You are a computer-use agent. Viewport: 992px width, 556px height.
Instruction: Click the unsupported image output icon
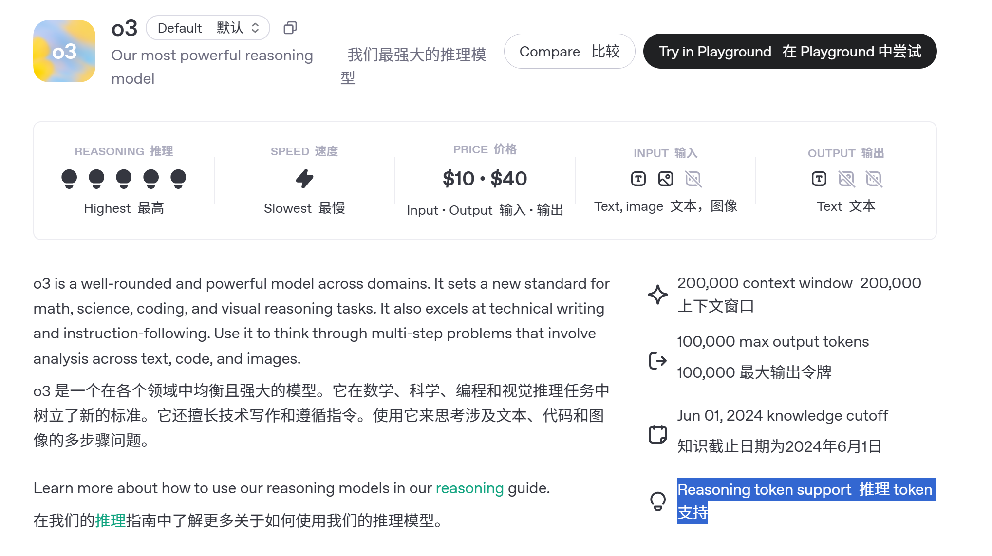click(x=846, y=179)
